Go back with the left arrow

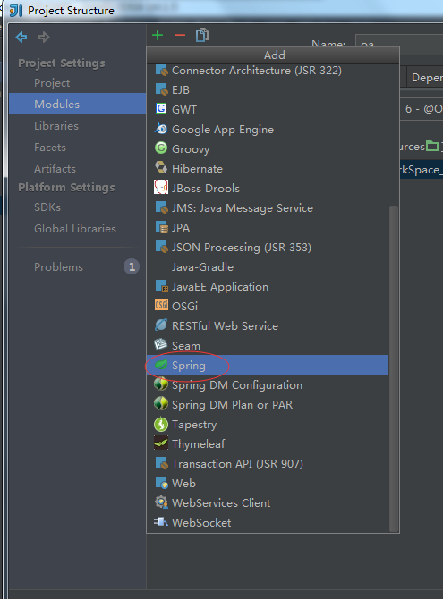pyautogui.click(x=21, y=37)
